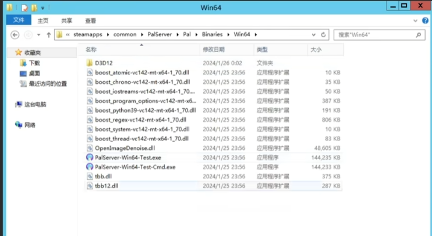Image resolution: width=432 pixels, height=236 pixels.
Task: Switch to the 查看 tab
Action: pyautogui.click(x=91, y=20)
